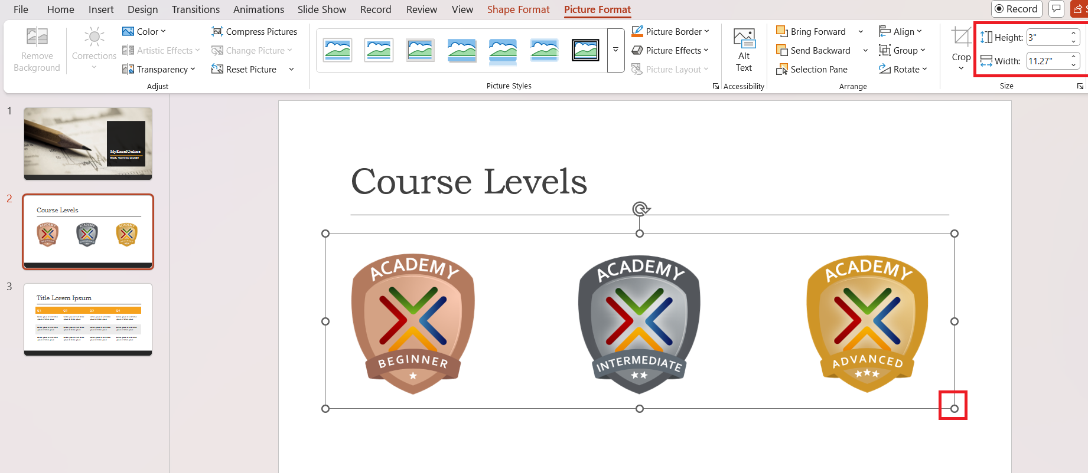This screenshot has width=1088, height=473.
Task: Open the File tab
Action: 21,9
